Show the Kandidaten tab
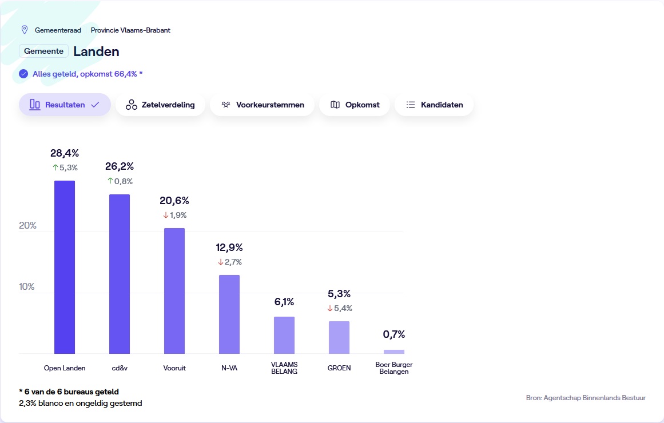Screen dimensions: 664x423 click(x=434, y=105)
